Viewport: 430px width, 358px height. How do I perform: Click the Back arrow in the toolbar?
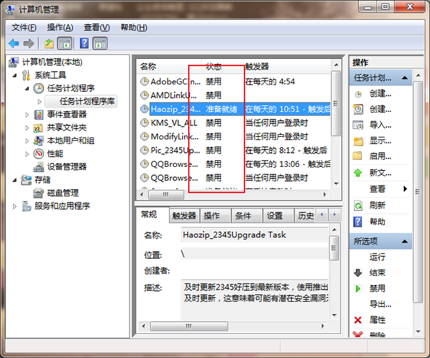pyautogui.click(x=13, y=44)
